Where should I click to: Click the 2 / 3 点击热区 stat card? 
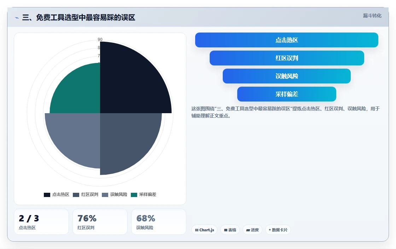(41, 222)
